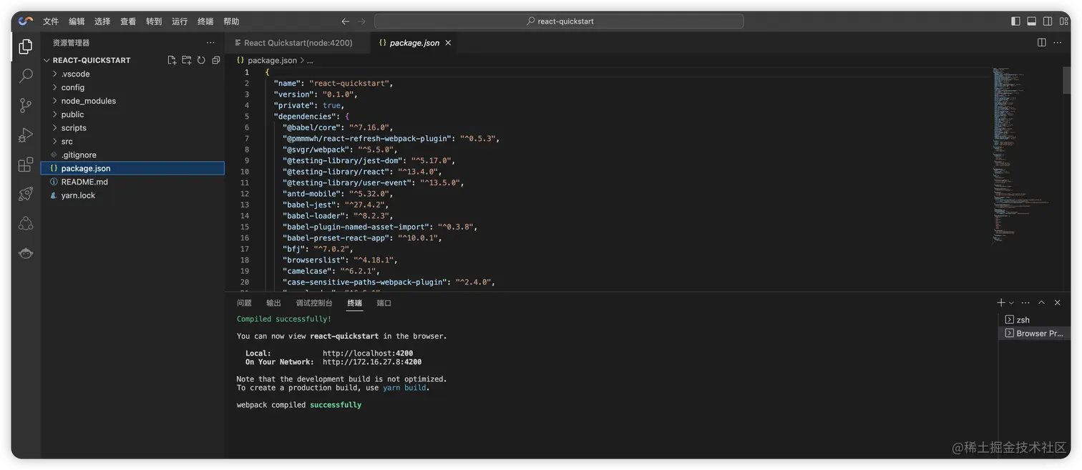Collapse all folders in explorer

pos(215,60)
